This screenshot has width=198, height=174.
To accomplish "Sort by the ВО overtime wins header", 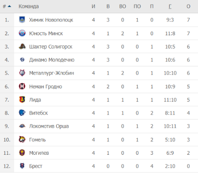I will tap(123, 6).
